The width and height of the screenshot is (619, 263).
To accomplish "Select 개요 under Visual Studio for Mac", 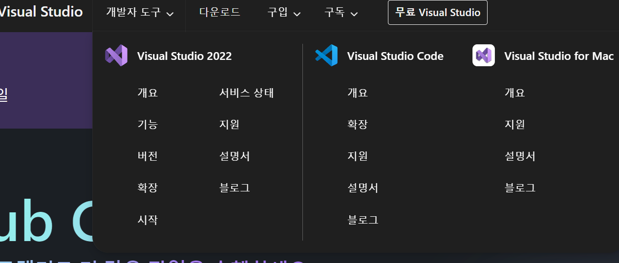I will pyautogui.click(x=515, y=93).
